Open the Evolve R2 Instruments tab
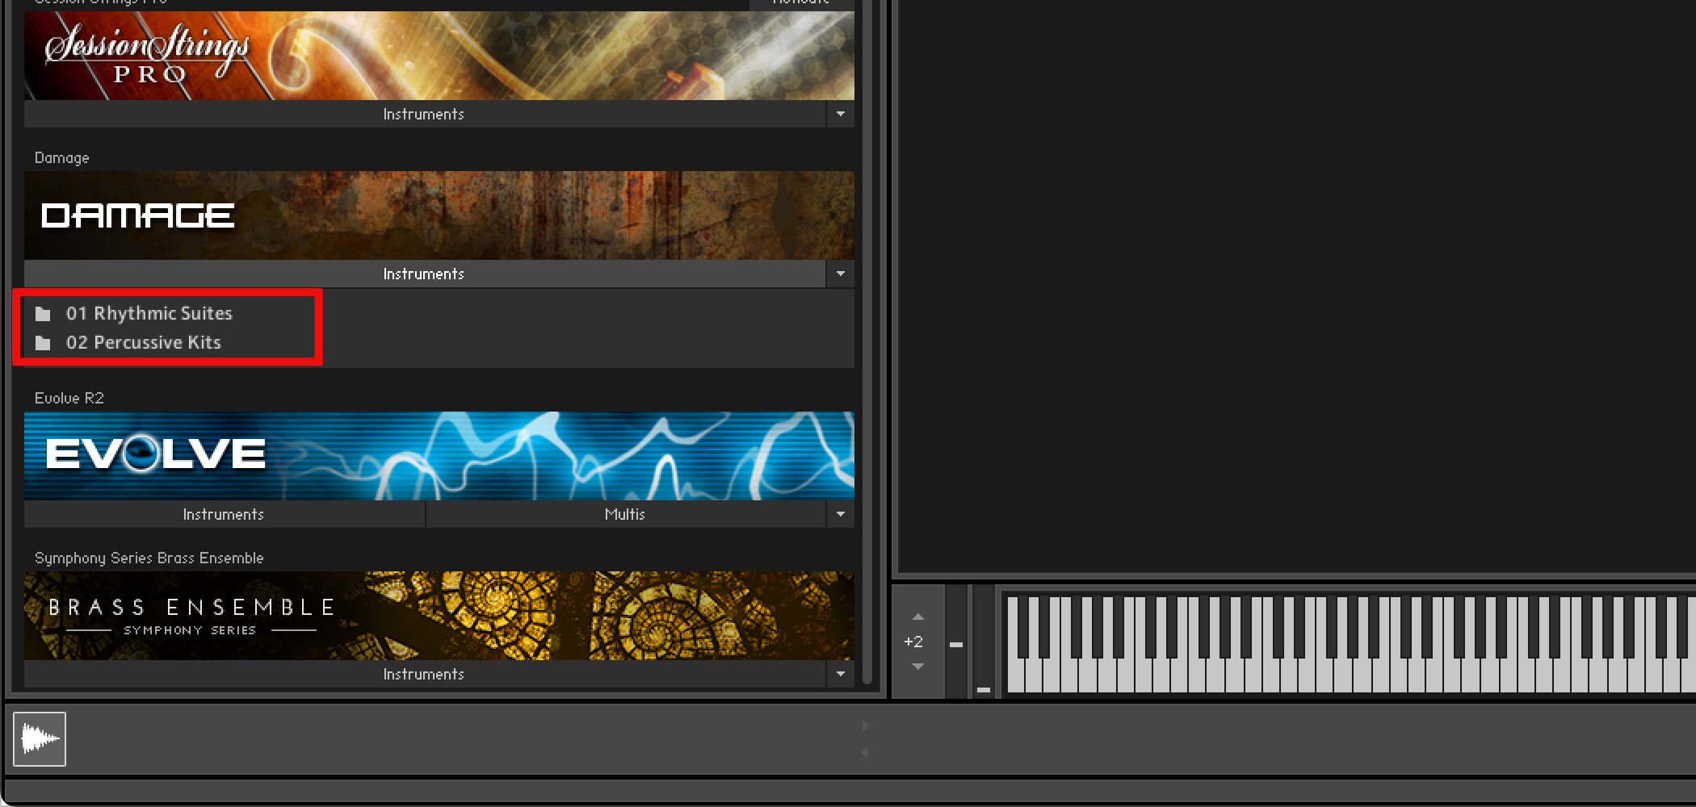 pos(224,514)
